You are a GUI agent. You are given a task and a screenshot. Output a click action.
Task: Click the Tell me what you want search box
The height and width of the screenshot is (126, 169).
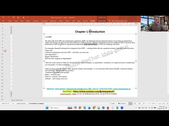tap(119, 21)
